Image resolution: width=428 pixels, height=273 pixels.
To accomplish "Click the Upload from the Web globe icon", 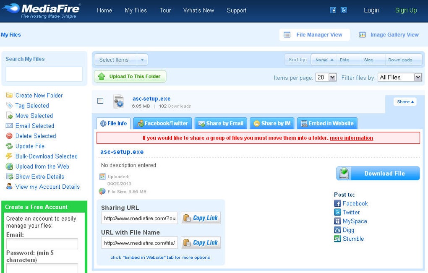I will pyautogui.click(x=9, y=166).
